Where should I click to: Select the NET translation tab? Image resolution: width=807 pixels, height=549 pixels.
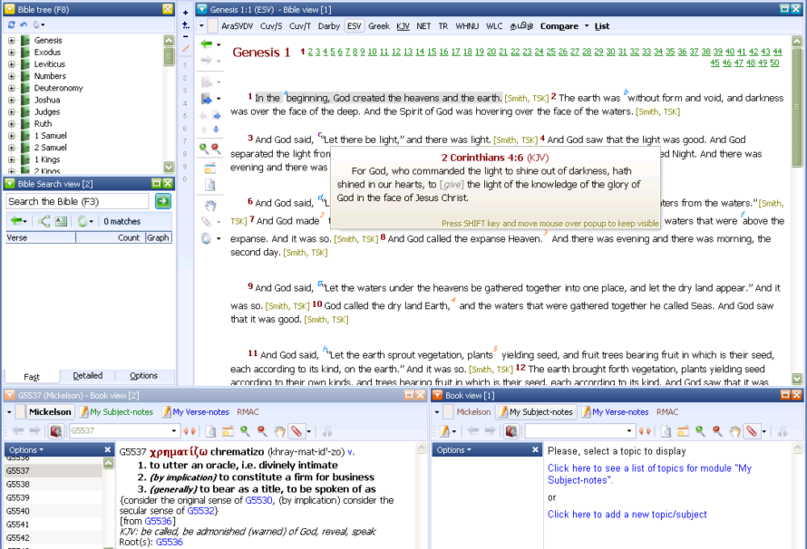tap(423, 26)
